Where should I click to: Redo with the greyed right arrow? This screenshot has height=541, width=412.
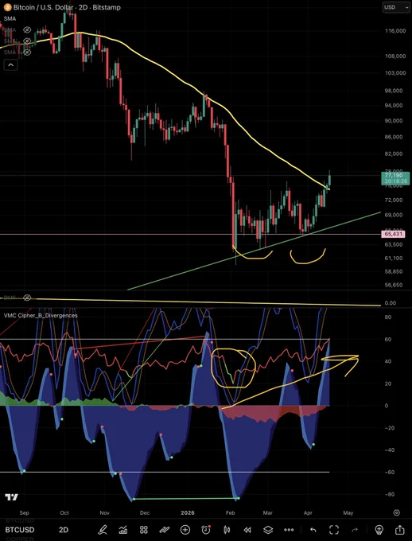point(355,530)
